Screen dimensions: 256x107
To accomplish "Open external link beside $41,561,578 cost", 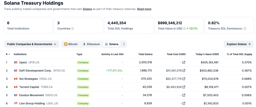I will pyautogui.click(x=184, y=71).
